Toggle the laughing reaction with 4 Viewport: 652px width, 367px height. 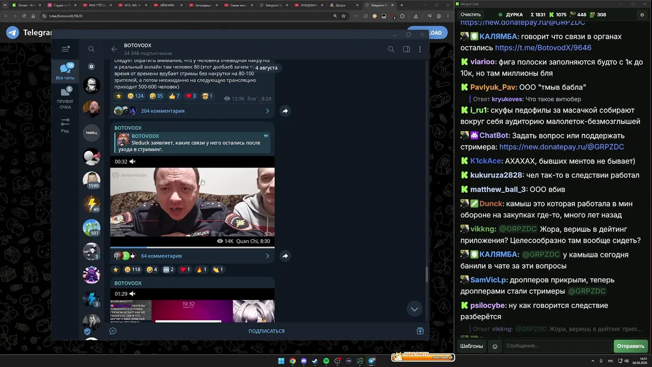[152, 270]
